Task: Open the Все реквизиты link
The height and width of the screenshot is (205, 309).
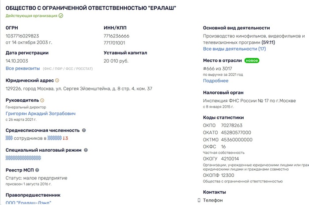Action: [x=22, y=69]
